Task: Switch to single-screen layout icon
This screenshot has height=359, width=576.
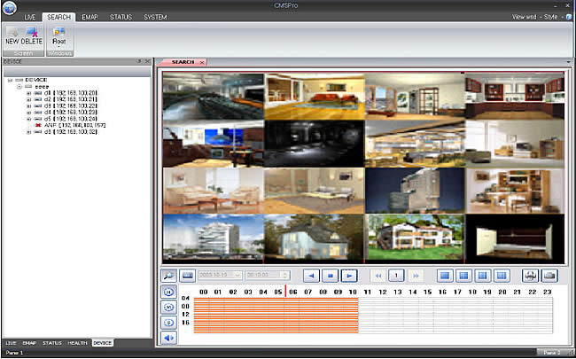Action: (x=445, y=276)
